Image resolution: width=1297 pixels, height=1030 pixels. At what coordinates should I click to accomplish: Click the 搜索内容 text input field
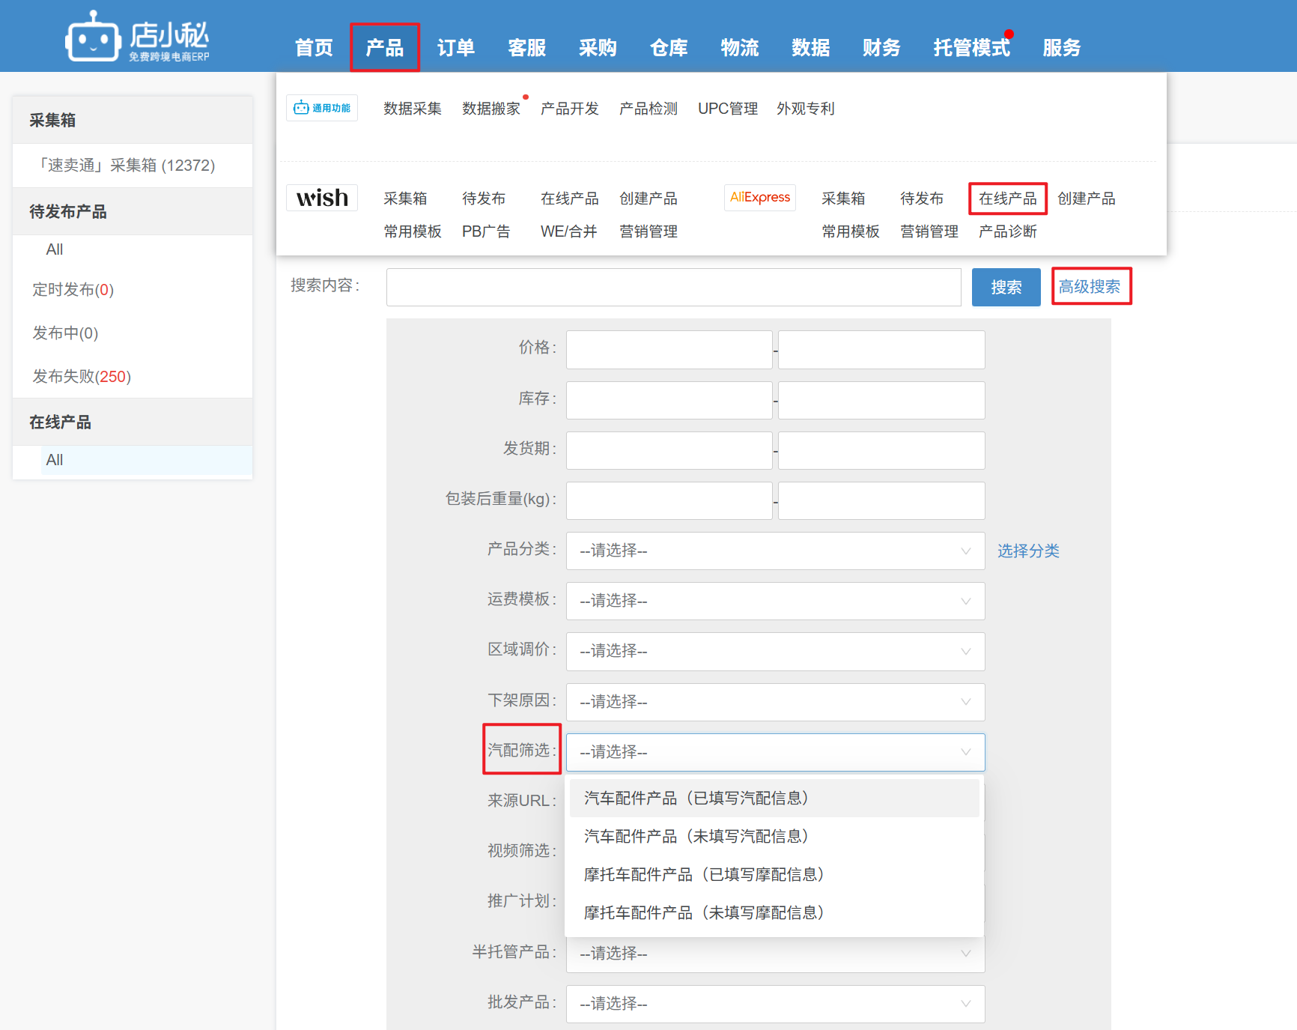point(673,288)
